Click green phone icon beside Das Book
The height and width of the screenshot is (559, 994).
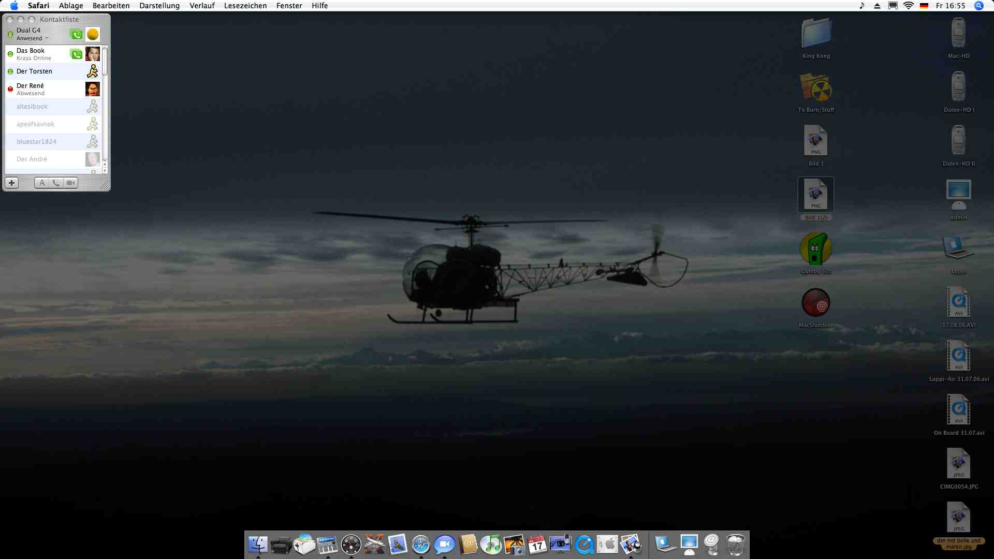pyautogui.click(x=76, y=54)
